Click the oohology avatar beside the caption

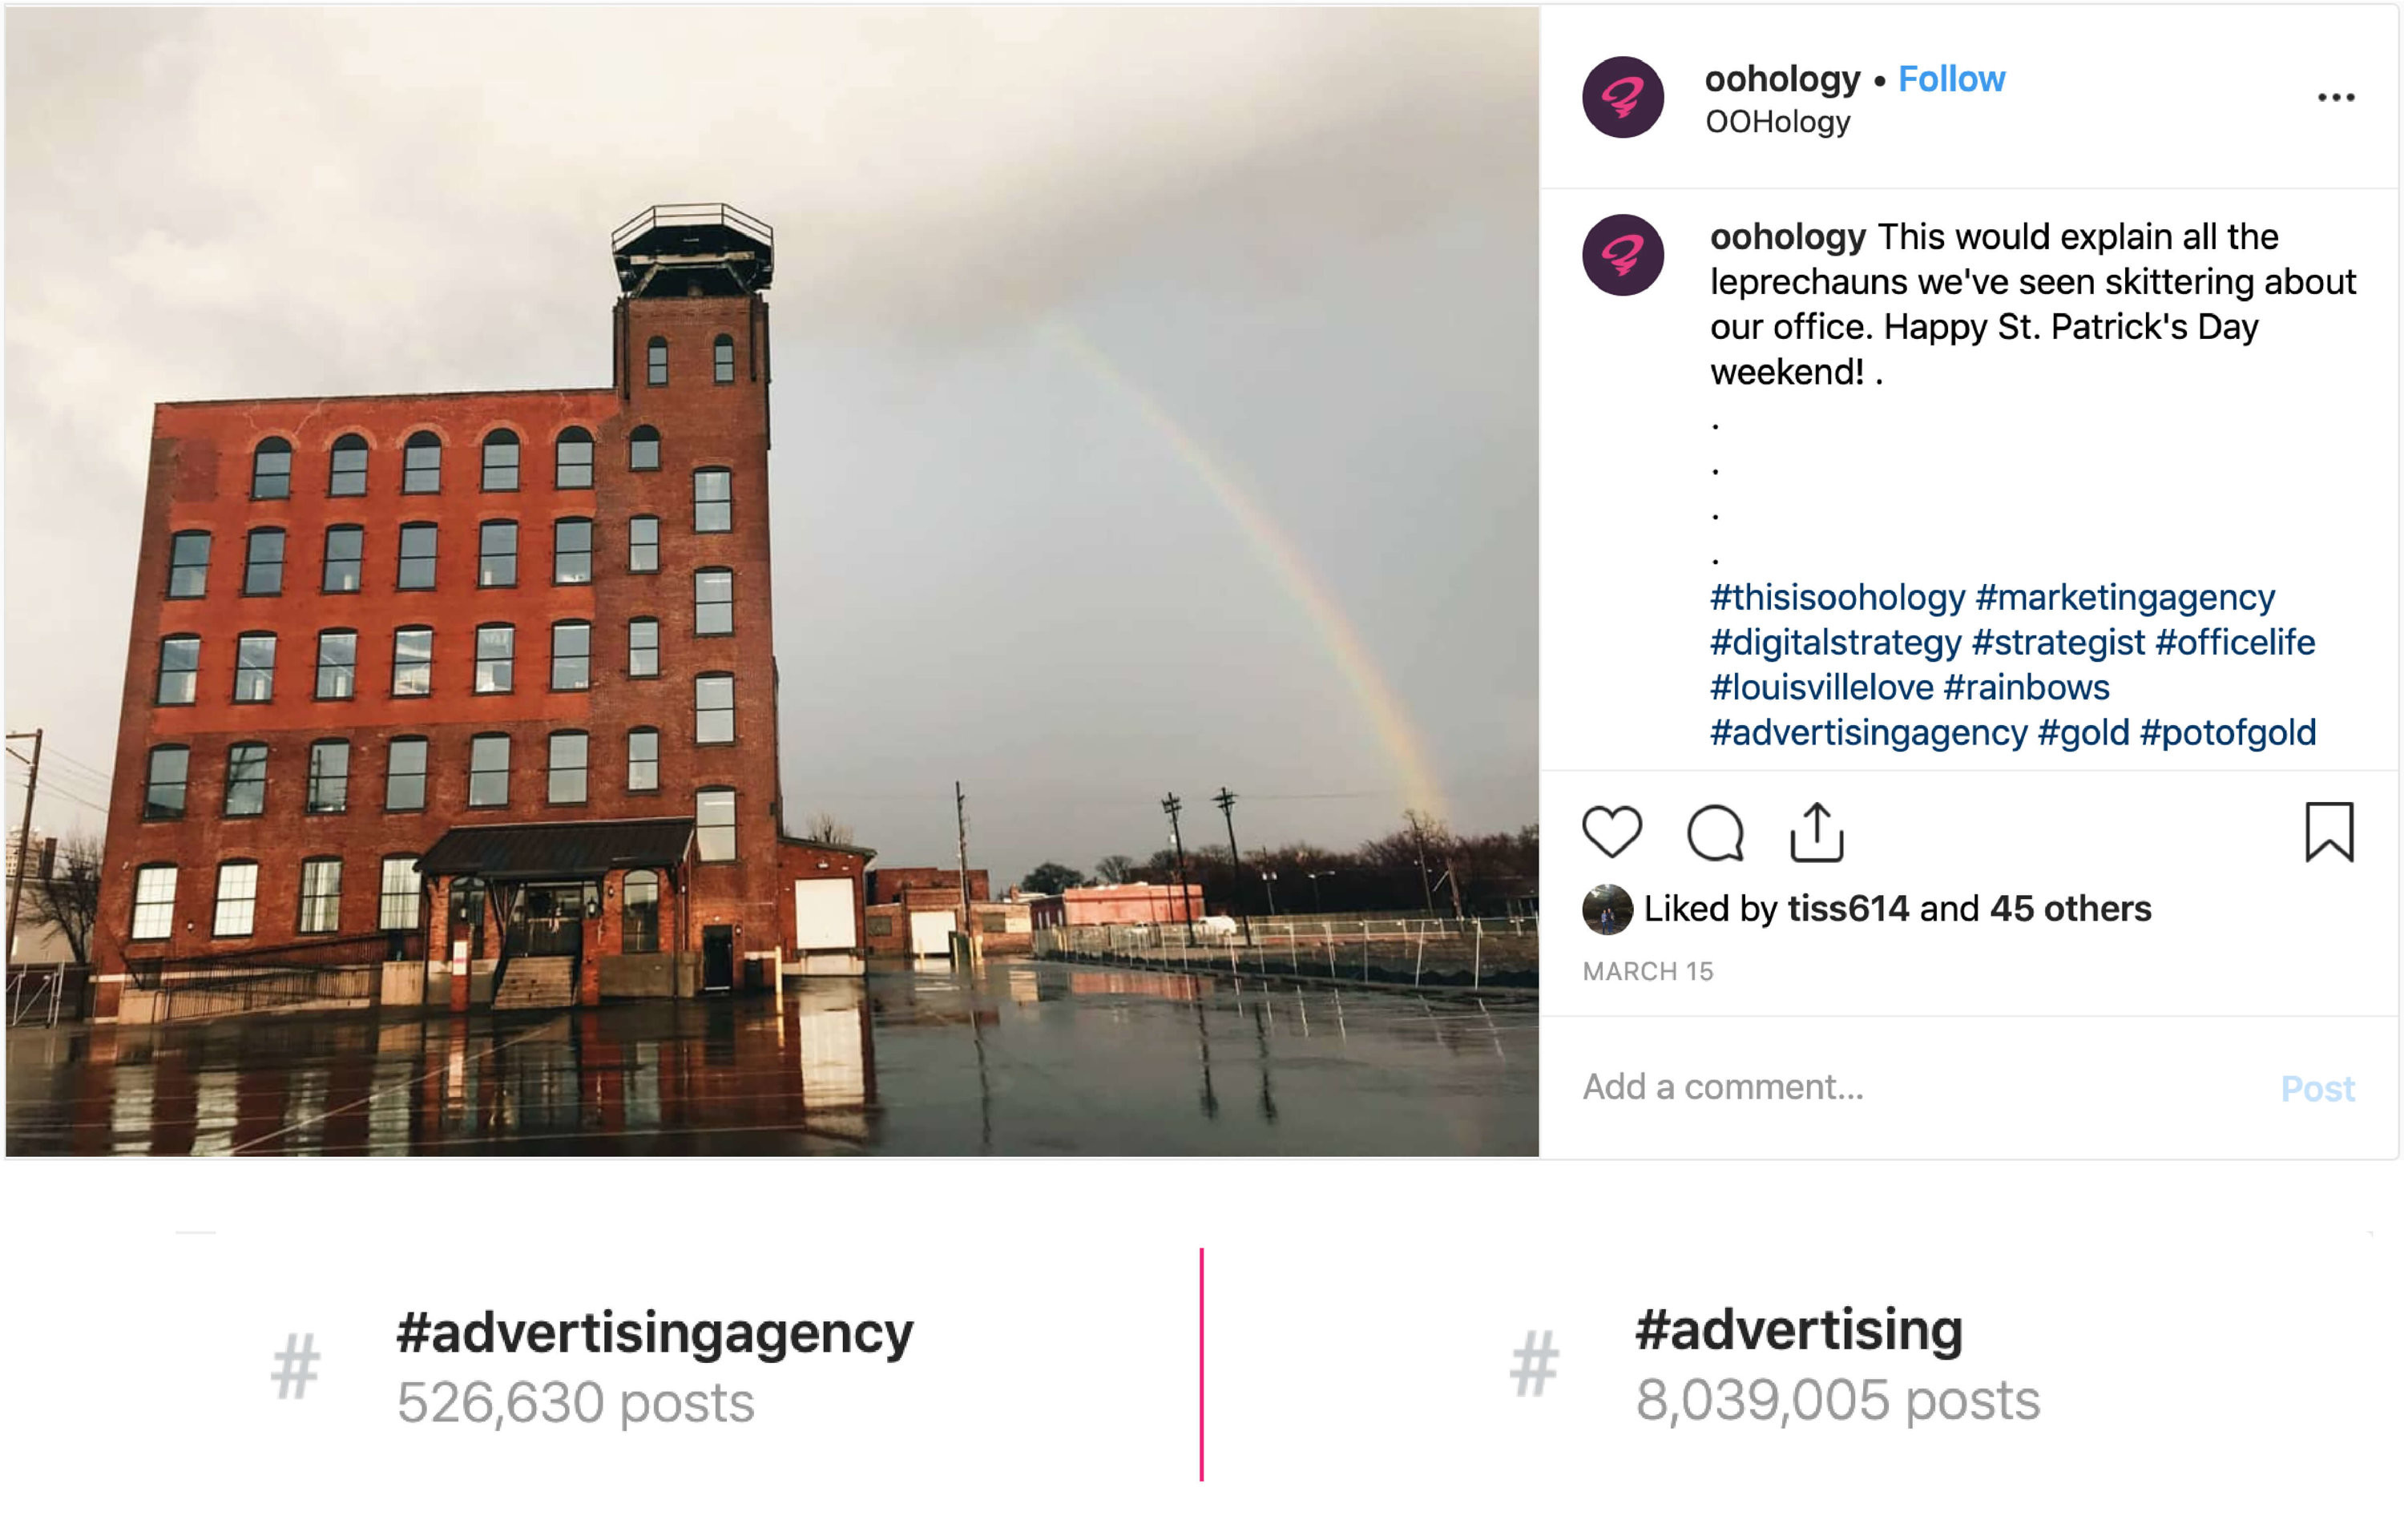click(1622, 255)
